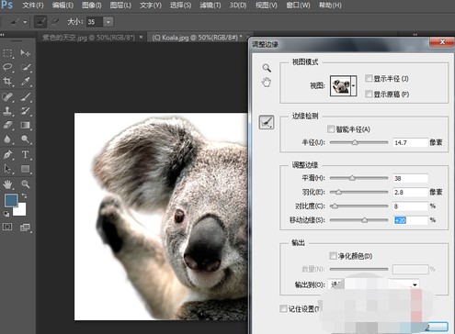Open the tool preset picker dropdown

point(25,22)
